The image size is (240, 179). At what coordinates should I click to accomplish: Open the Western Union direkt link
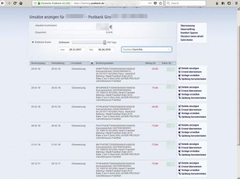pos(192,36)
